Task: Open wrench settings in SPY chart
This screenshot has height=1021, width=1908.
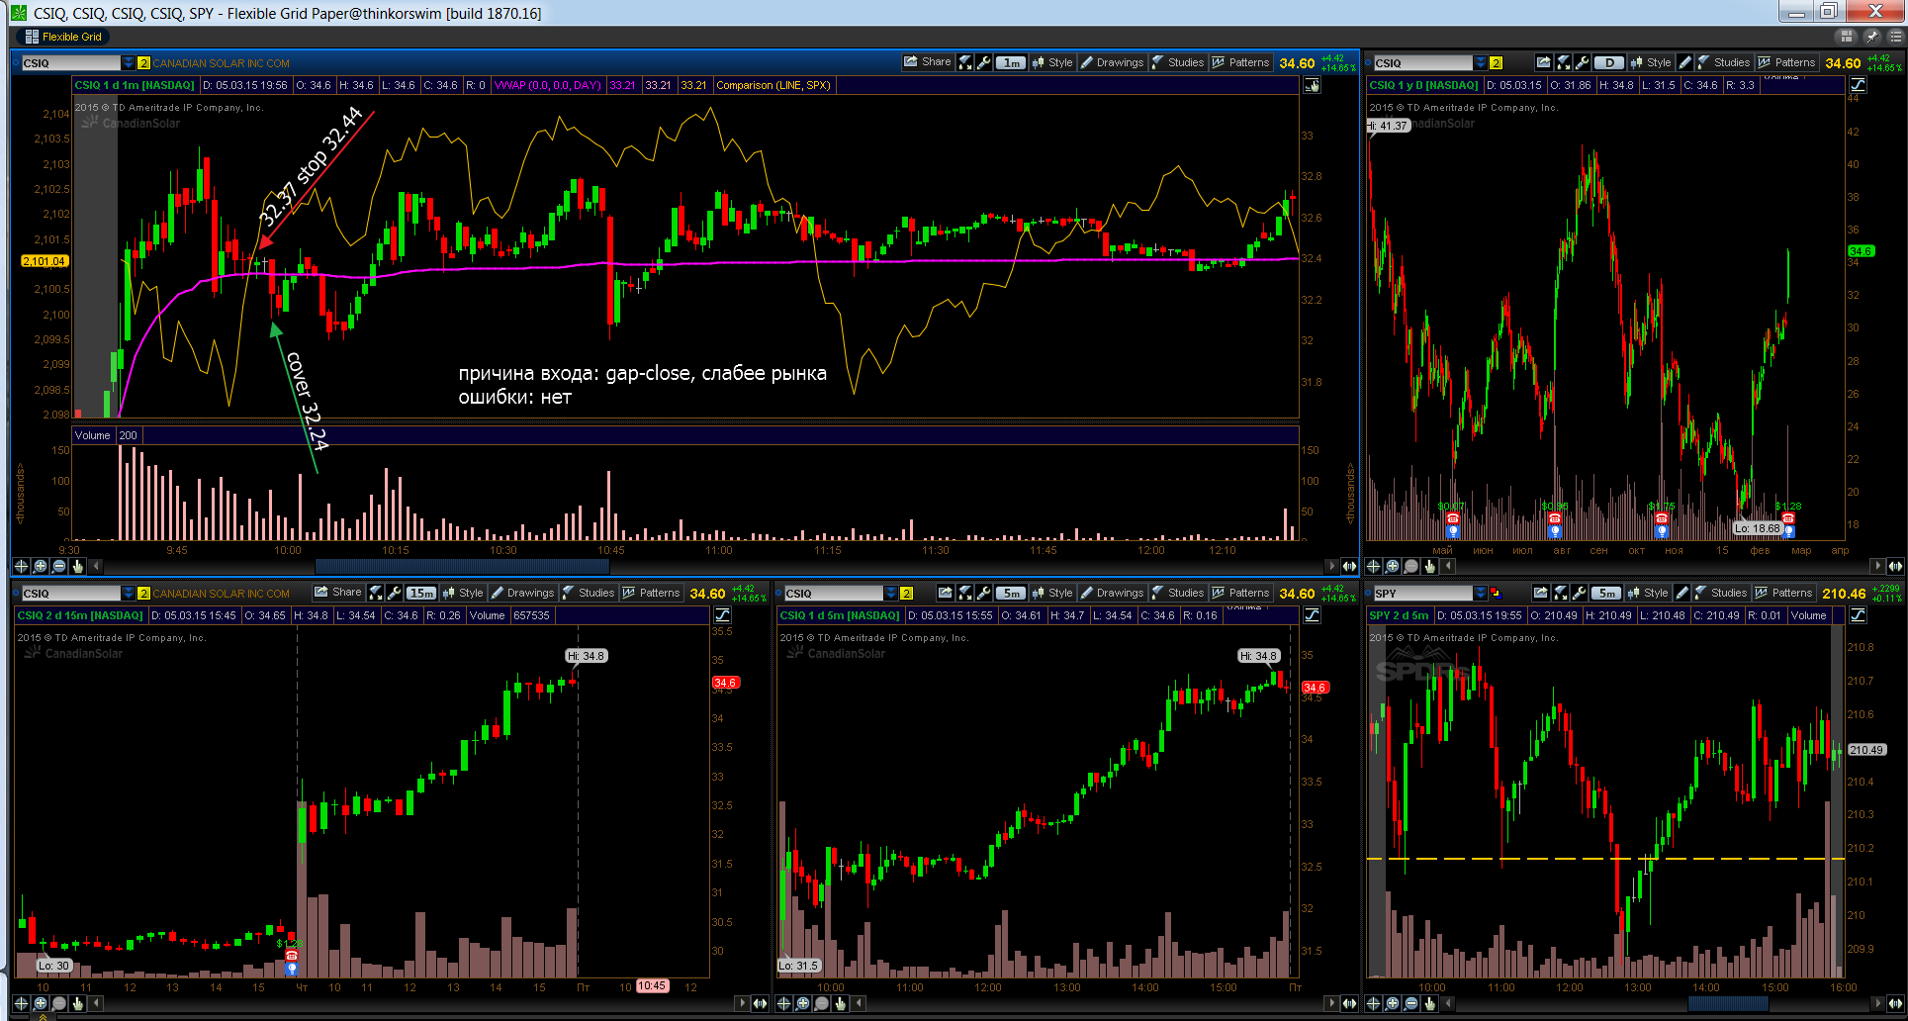Action: [1579, 593]
